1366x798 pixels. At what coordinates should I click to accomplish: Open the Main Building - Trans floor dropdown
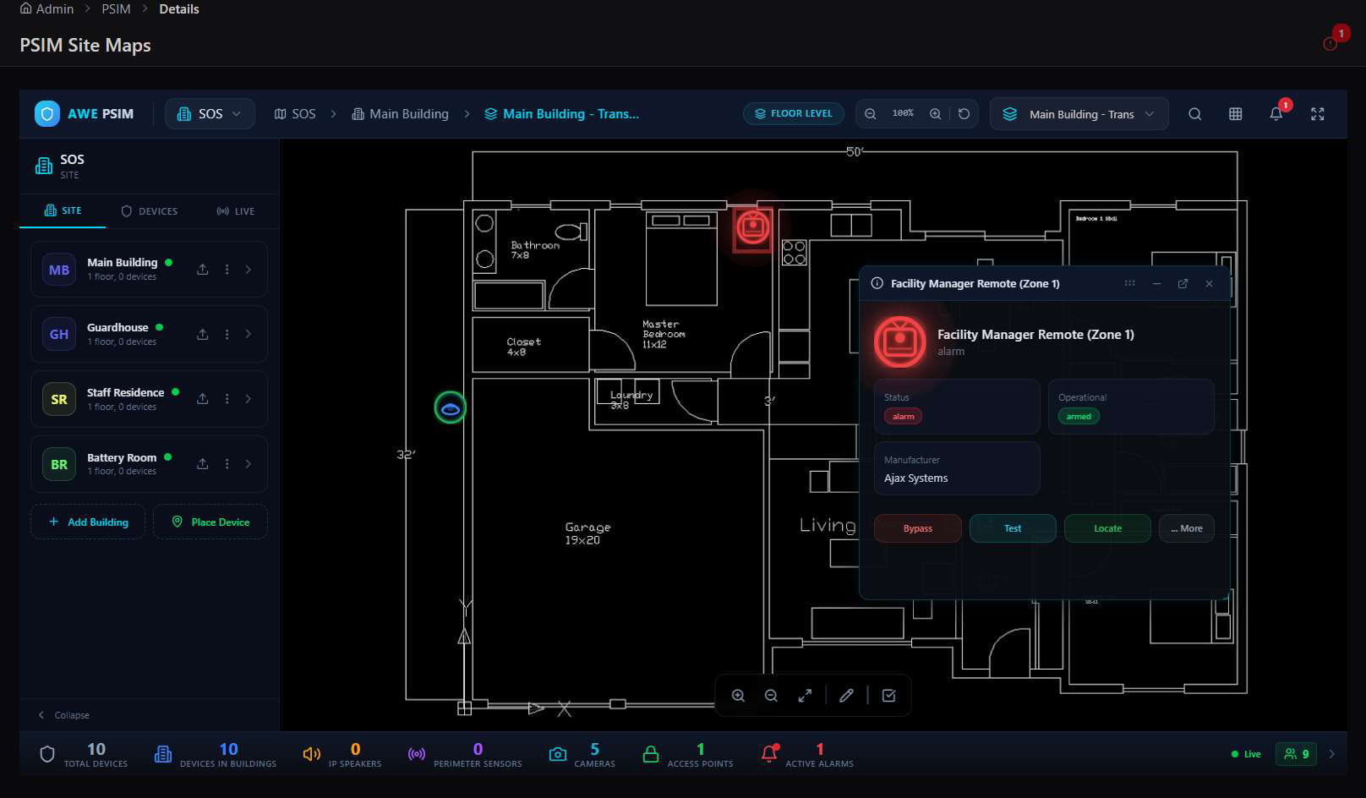pos(1079,114)
